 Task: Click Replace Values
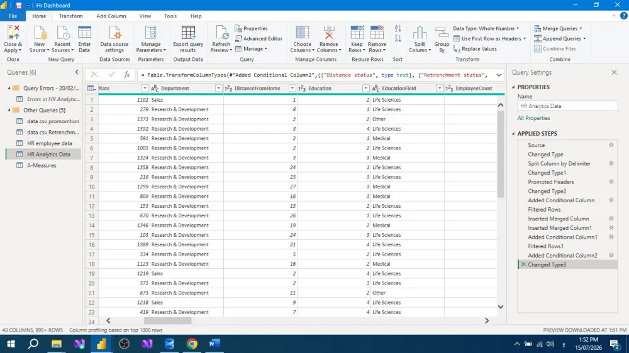(x=475, y=49)
